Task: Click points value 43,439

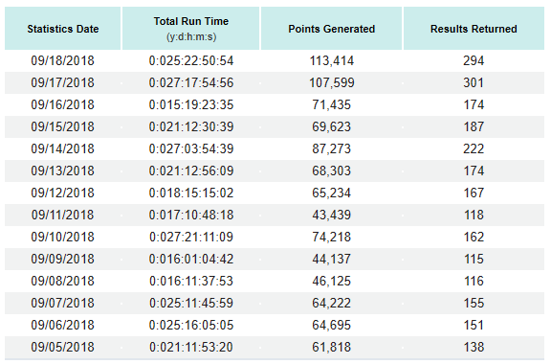Action: click(331, 216)
